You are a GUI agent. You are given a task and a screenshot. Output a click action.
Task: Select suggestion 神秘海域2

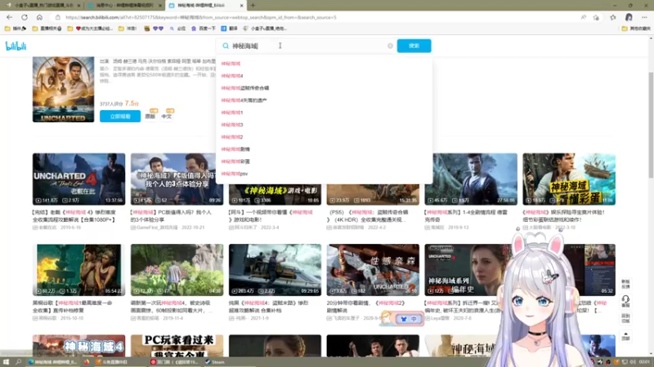point(232,137)
